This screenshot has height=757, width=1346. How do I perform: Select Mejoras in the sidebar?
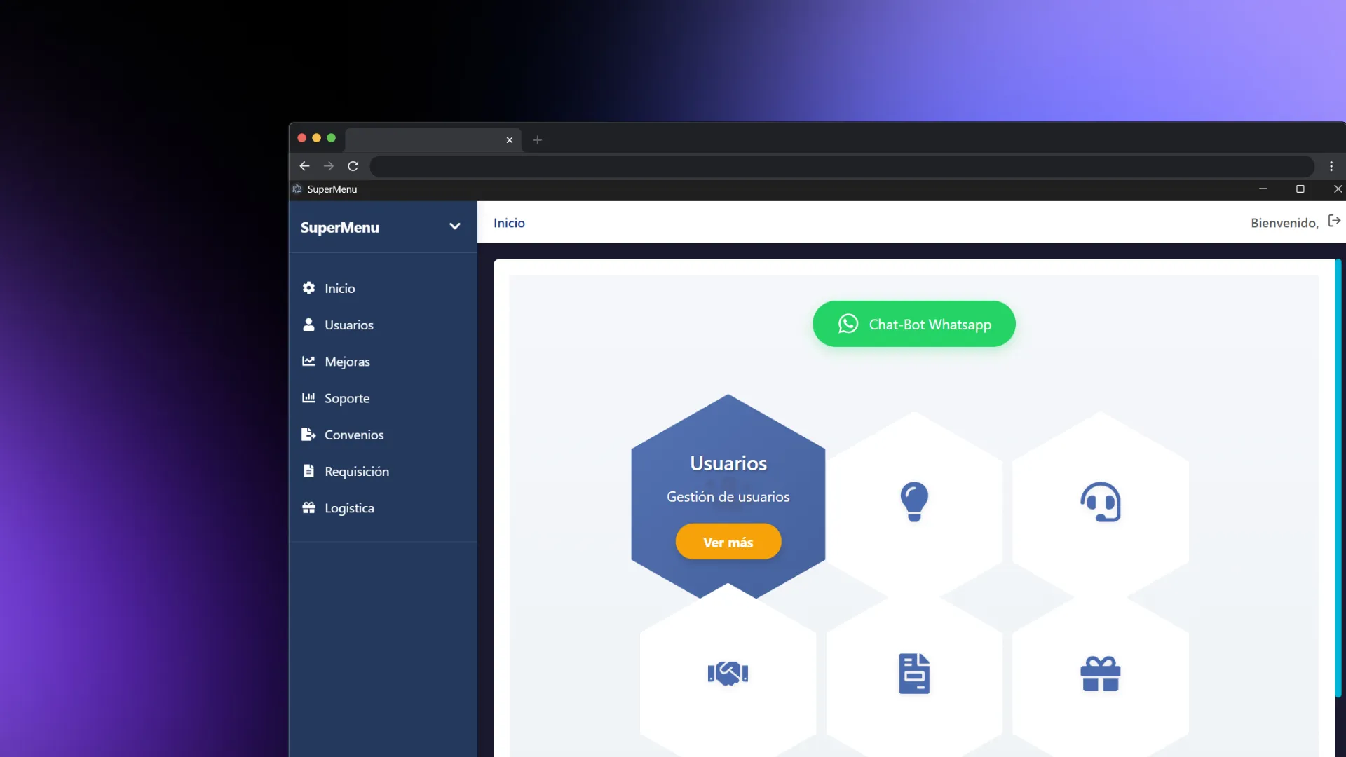347,362
